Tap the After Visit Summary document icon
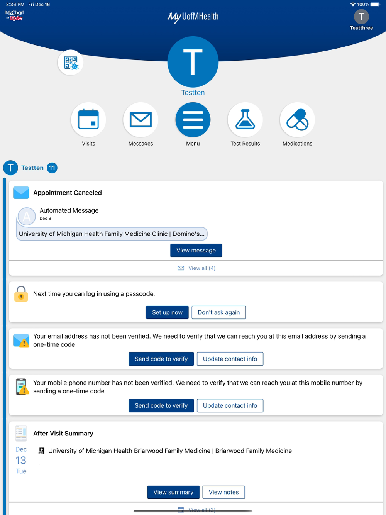Image resolution: width=386 pixels, height=515 pixels. tap(21, 434)
